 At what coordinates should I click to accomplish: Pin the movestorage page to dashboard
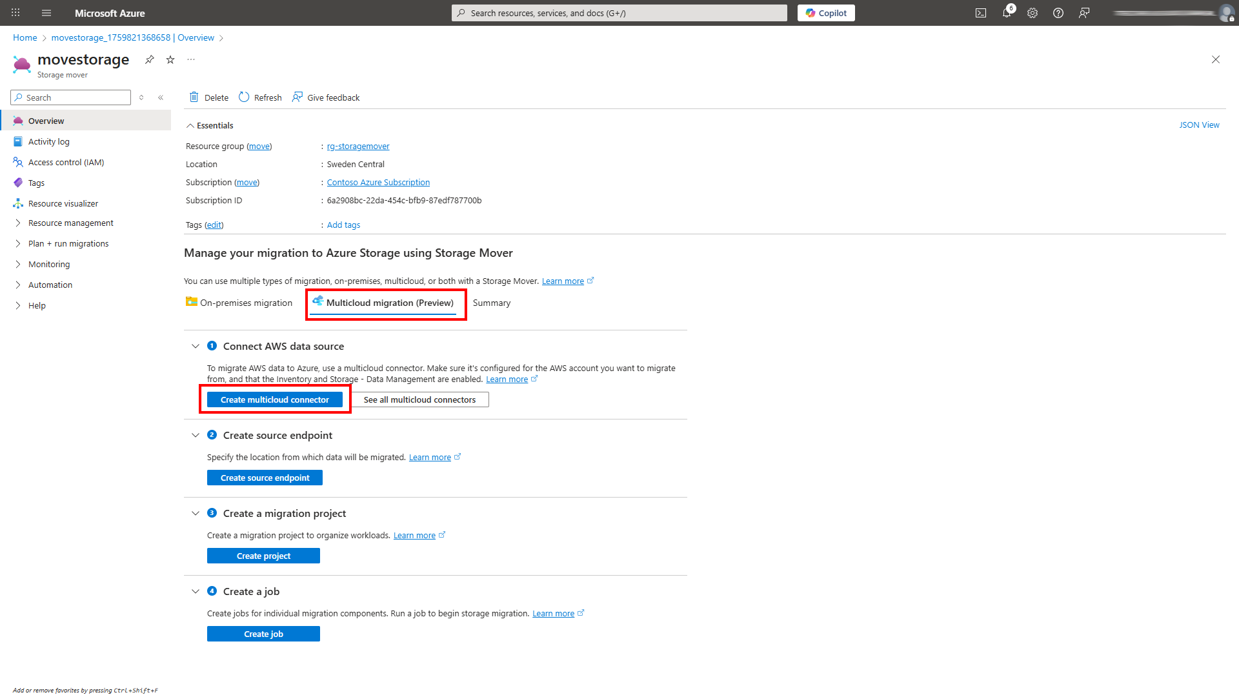point(149,59)
